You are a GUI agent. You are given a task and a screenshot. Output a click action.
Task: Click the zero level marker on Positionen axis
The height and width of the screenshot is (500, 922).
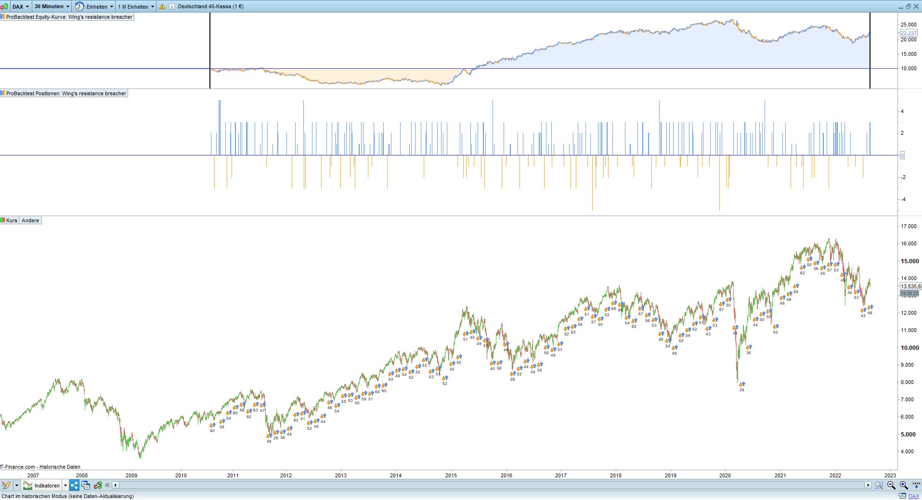pos(902,155)
